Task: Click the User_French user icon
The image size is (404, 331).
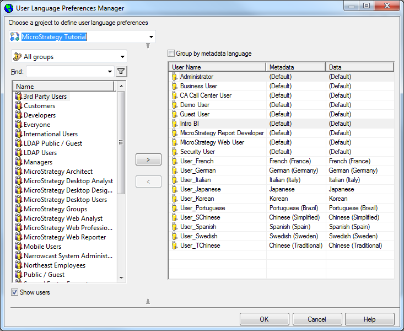Action: click(175, 161)
